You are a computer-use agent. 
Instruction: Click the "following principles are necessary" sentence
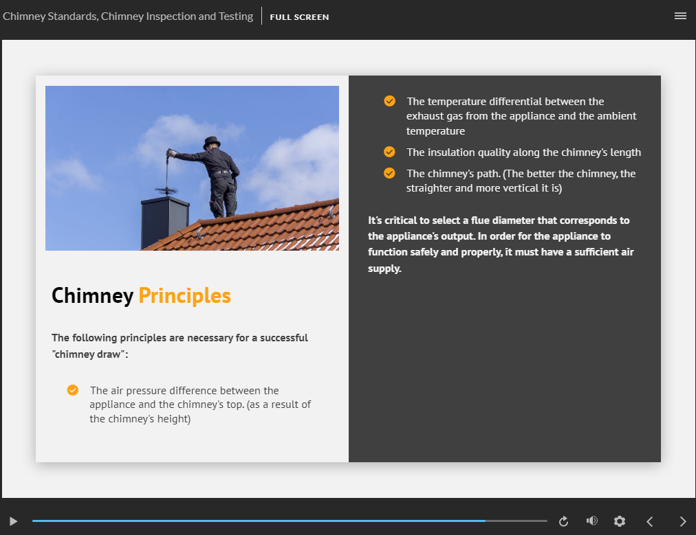point(180,346)
